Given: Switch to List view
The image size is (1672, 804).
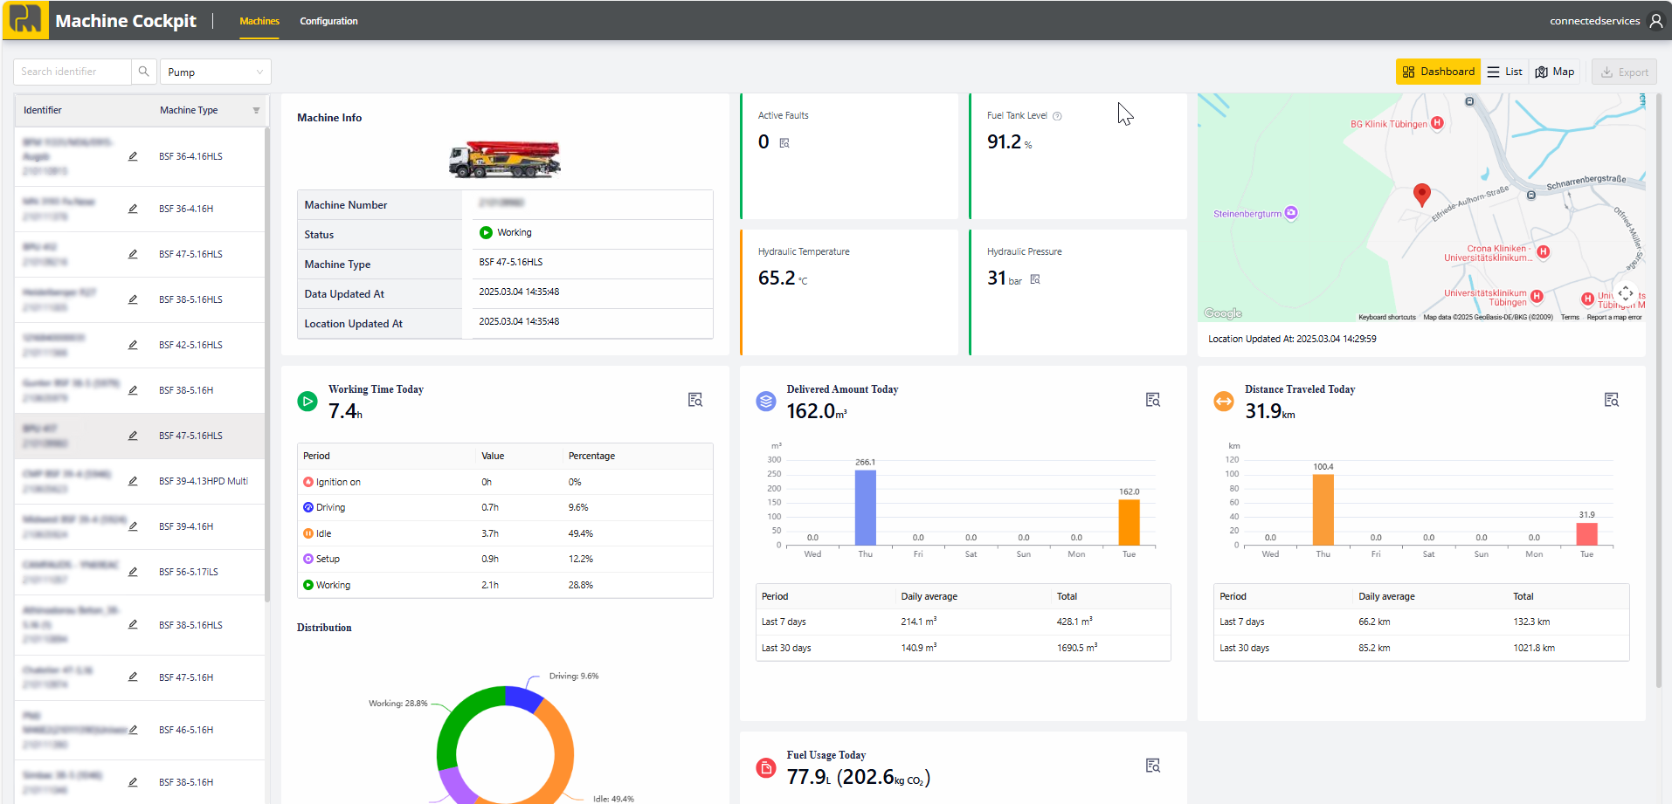Looking at the screenshot, I should 1504,72.
